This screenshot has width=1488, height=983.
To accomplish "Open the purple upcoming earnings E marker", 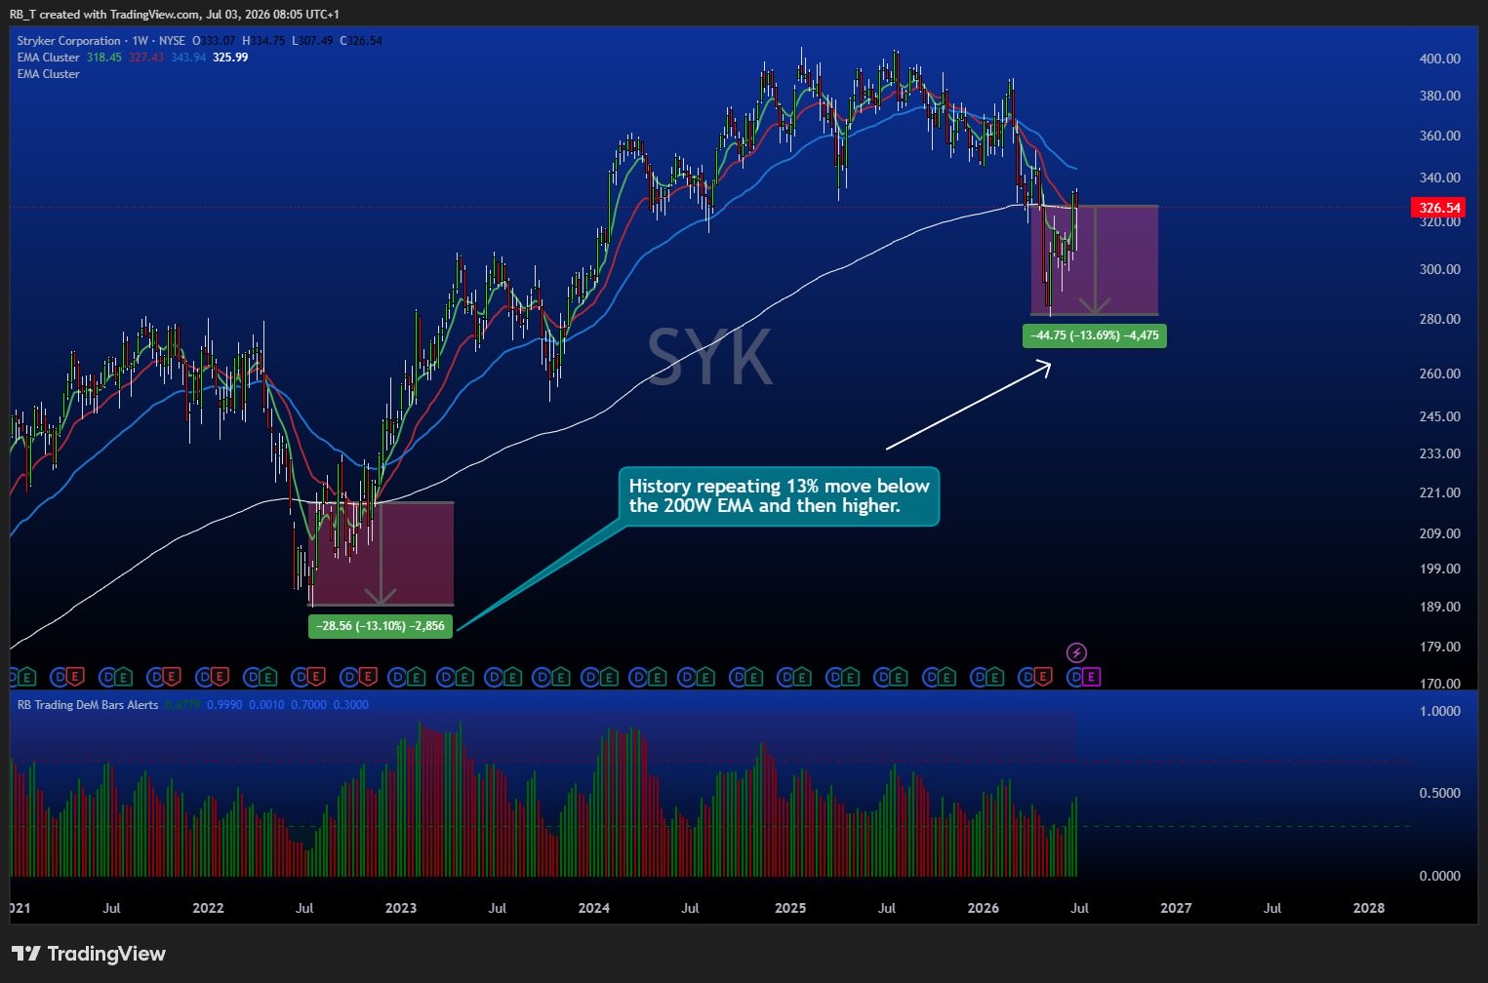I will [x=1091, y=676].
